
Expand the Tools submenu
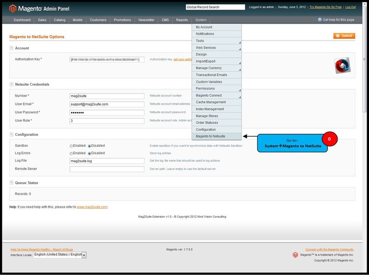tap(216, 41)
